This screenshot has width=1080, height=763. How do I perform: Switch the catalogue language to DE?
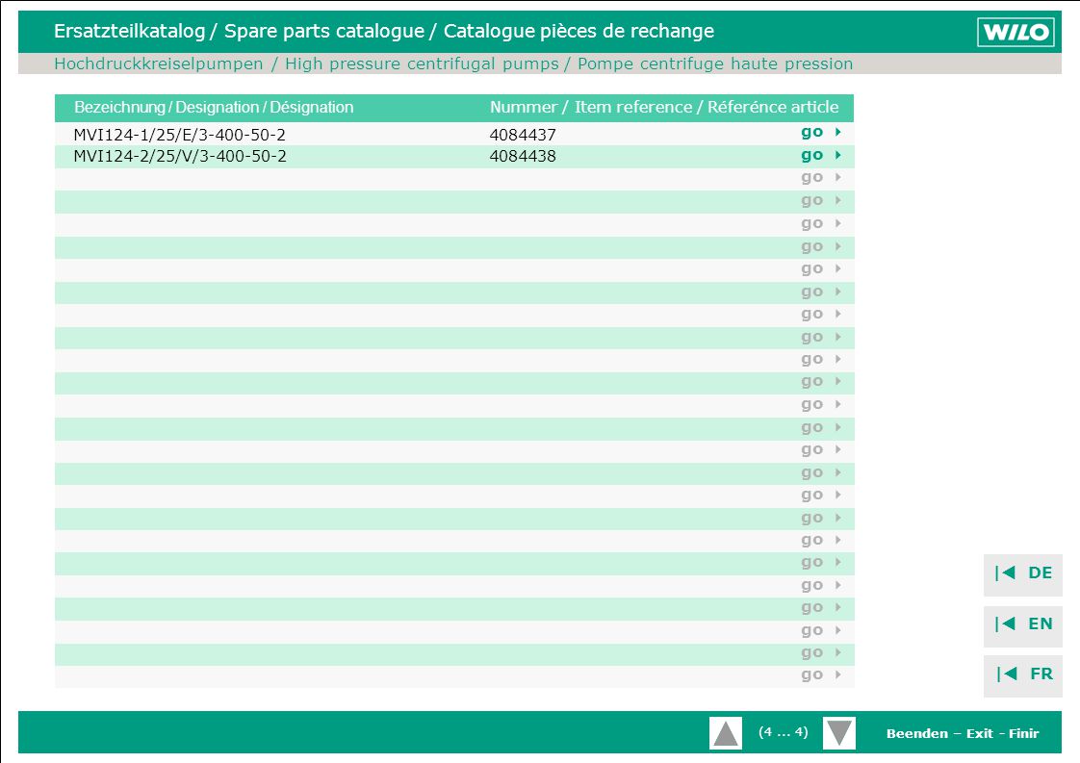tap(1023, 573)
